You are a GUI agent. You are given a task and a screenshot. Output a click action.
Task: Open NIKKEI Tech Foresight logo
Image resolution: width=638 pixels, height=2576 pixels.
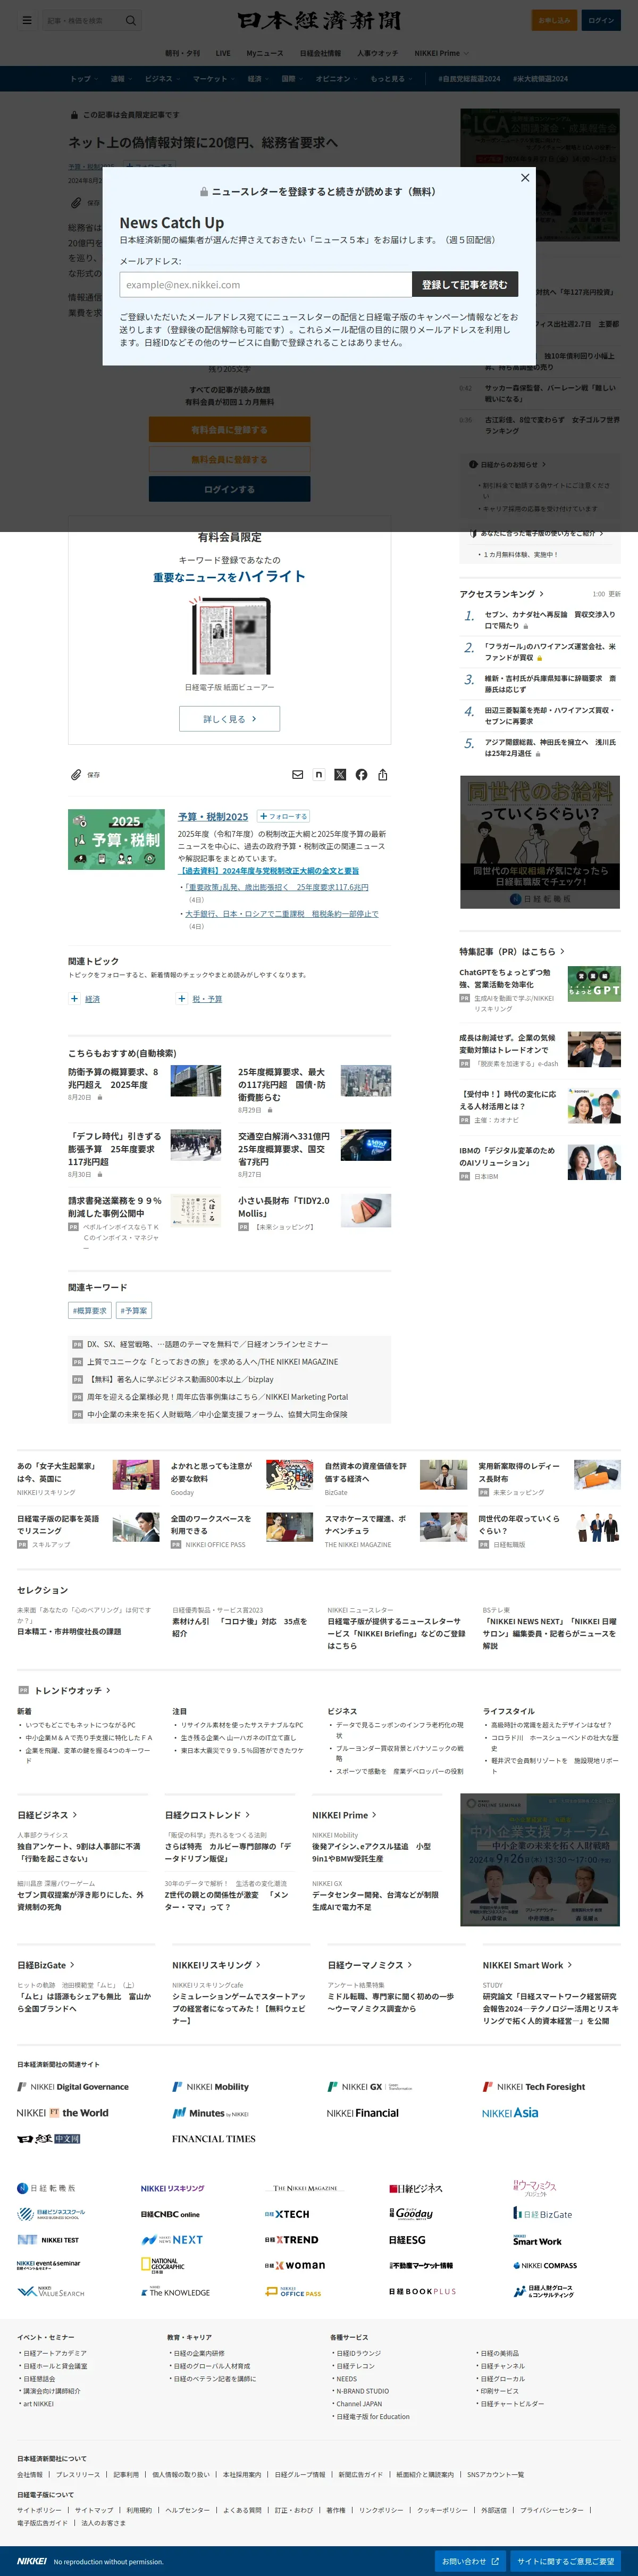(534, 2087)
